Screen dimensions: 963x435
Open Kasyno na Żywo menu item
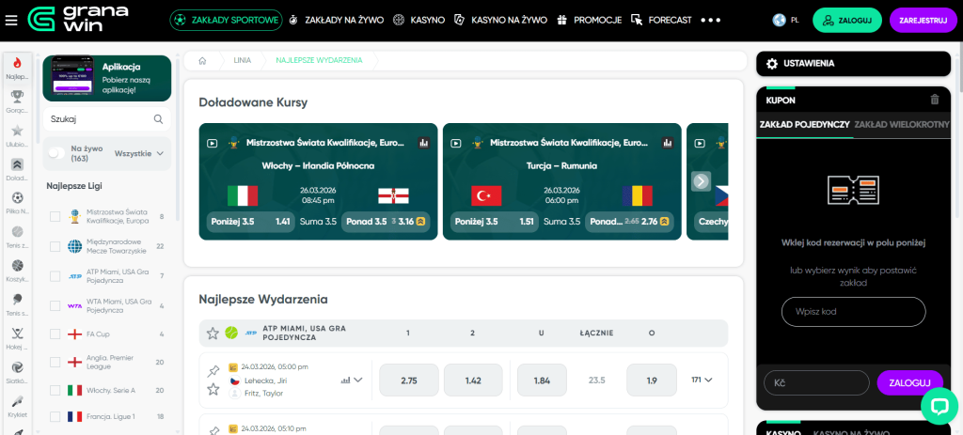500,21
